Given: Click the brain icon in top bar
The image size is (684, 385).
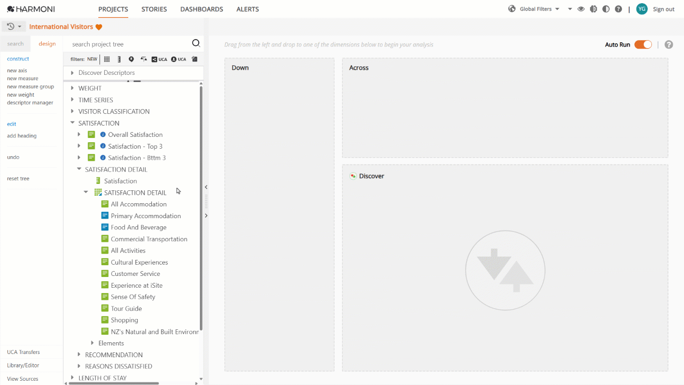Looking at the screenshot, I should click(x=593, y=9).
